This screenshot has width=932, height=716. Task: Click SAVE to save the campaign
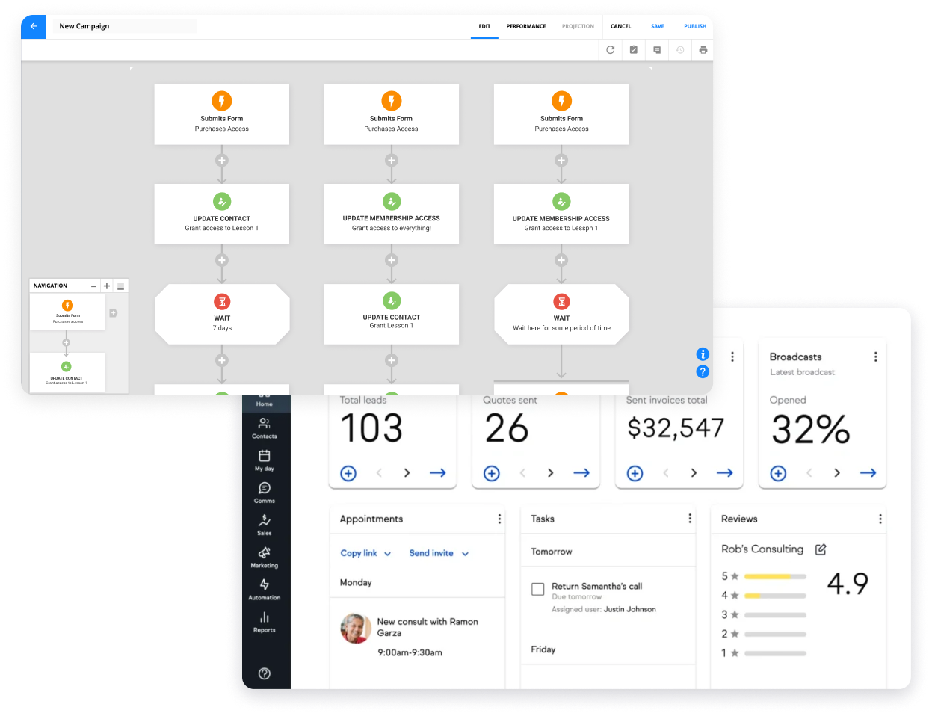click(x=657, y=26)
